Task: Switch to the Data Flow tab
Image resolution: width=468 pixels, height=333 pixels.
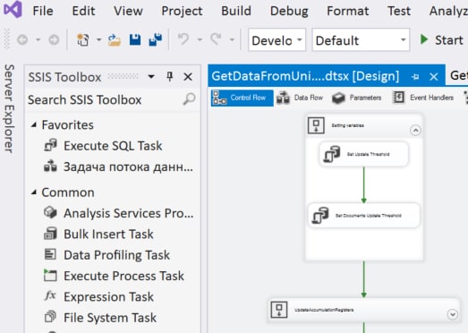Action: pyautogui.click(x=300, y=98)
